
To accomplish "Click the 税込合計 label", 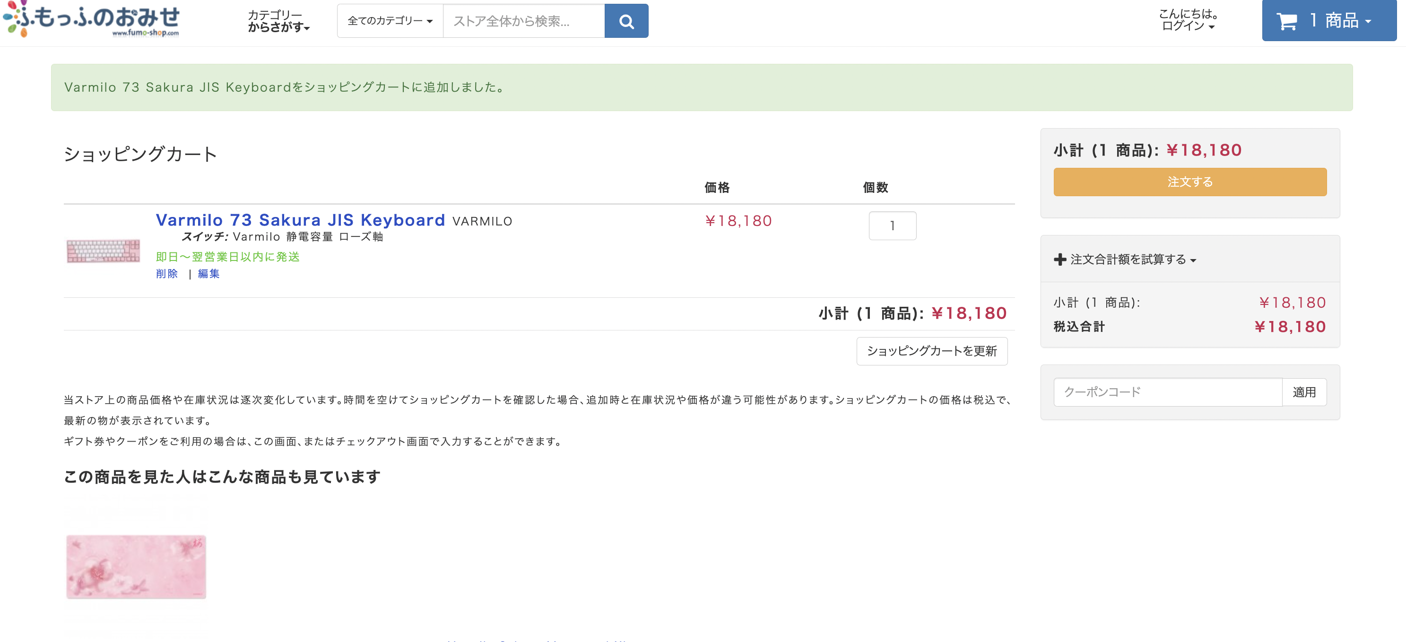I will point(1079,327).
